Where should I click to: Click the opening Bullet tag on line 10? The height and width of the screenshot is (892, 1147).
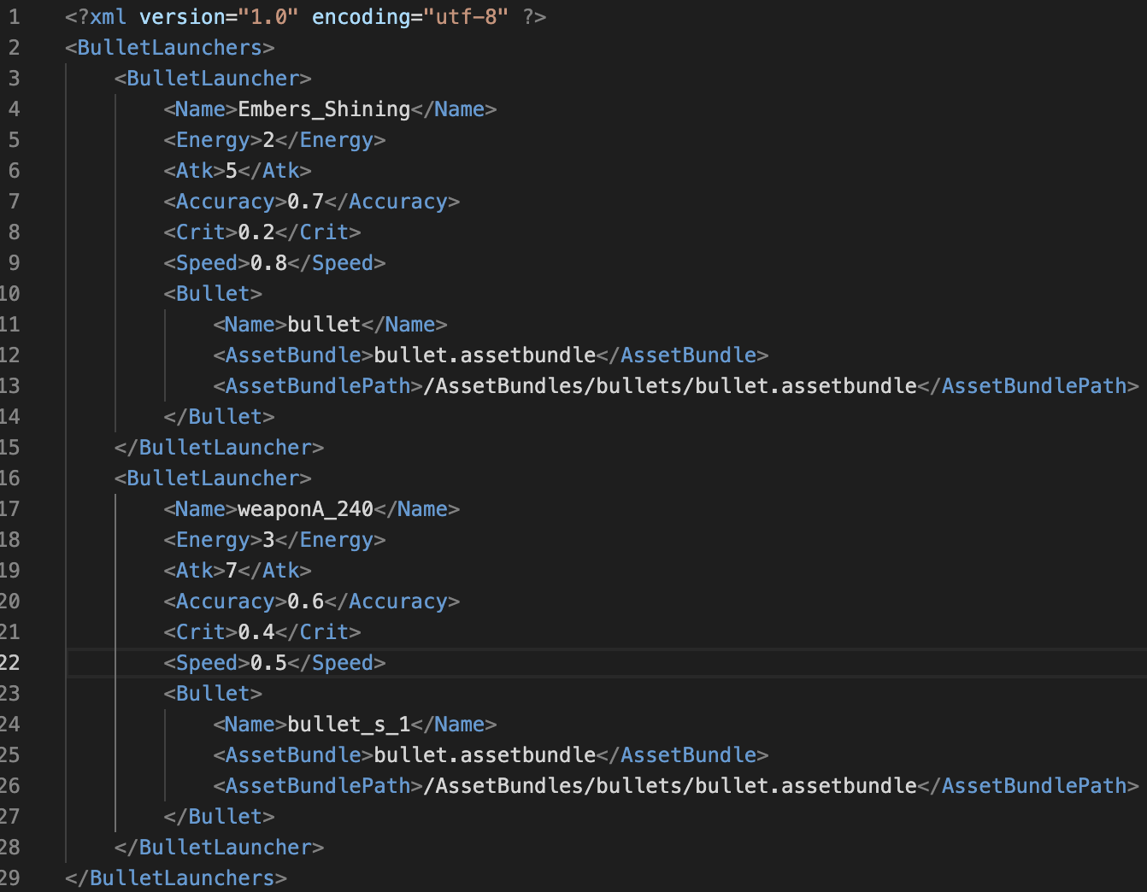(x=213, y=294)
